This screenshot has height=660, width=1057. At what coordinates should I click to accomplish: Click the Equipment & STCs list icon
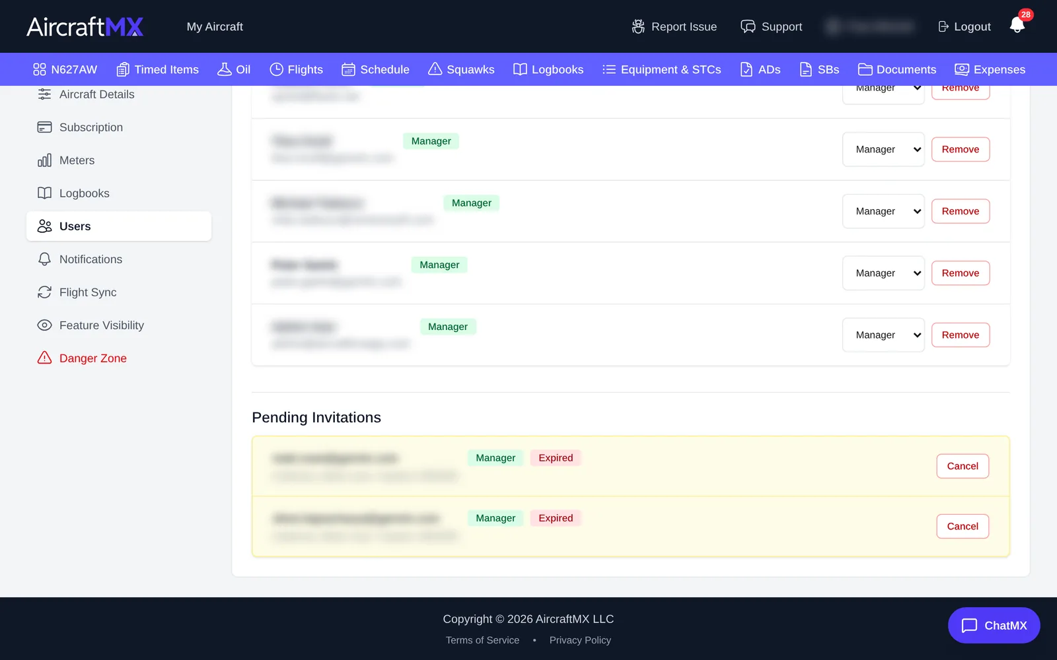[609, 69]
